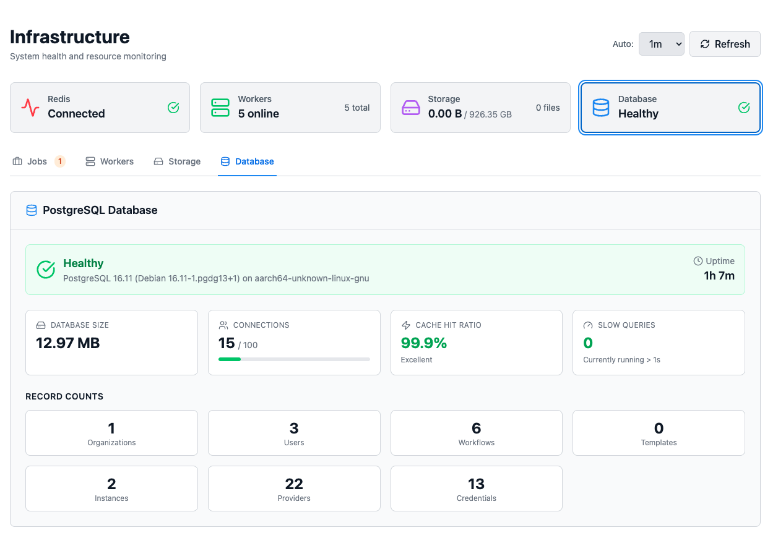Activate the Storage status card

480,107
